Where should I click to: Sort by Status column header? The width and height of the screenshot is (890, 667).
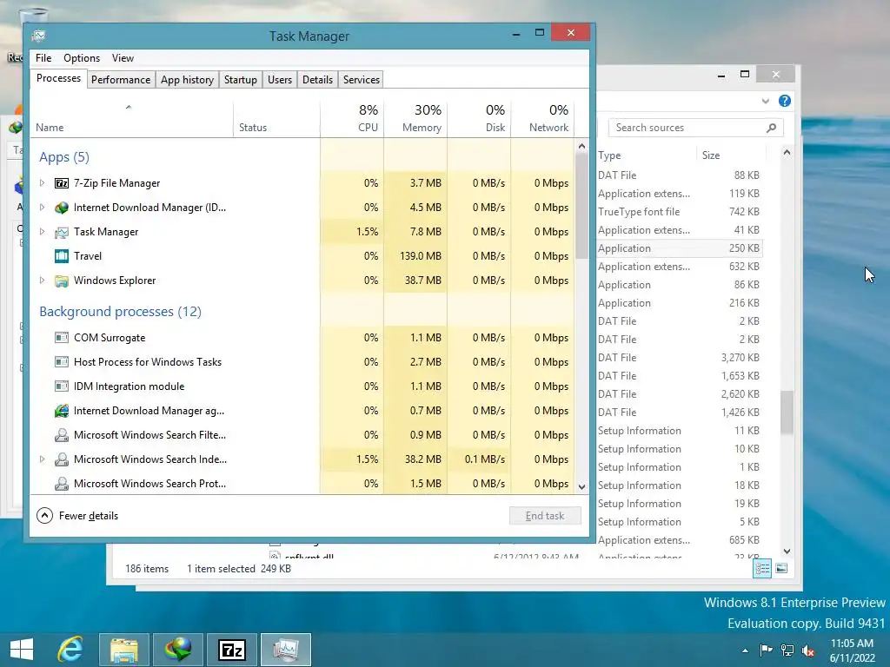tap(277, 119)
